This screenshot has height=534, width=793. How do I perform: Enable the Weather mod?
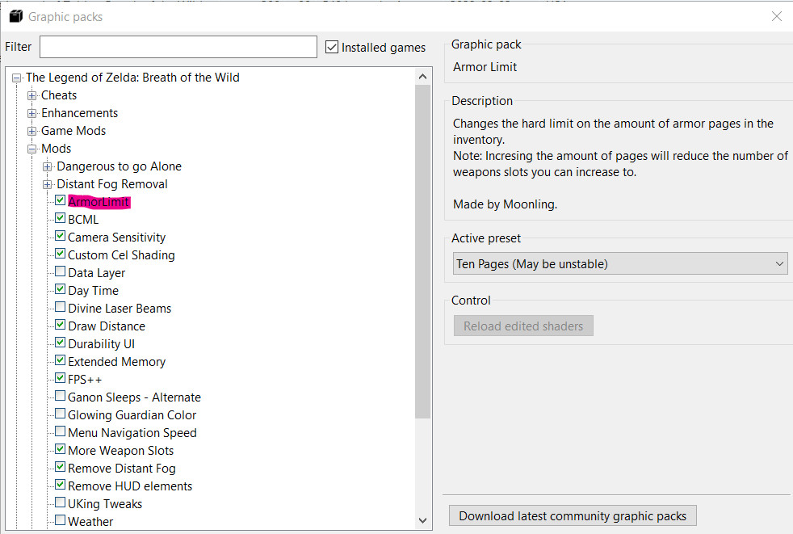point(60,521)
